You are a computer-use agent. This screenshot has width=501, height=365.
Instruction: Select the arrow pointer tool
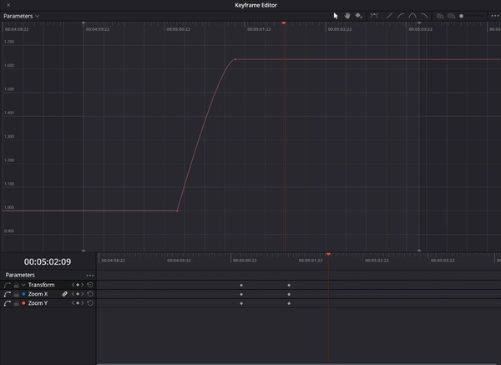pos(336,15)
